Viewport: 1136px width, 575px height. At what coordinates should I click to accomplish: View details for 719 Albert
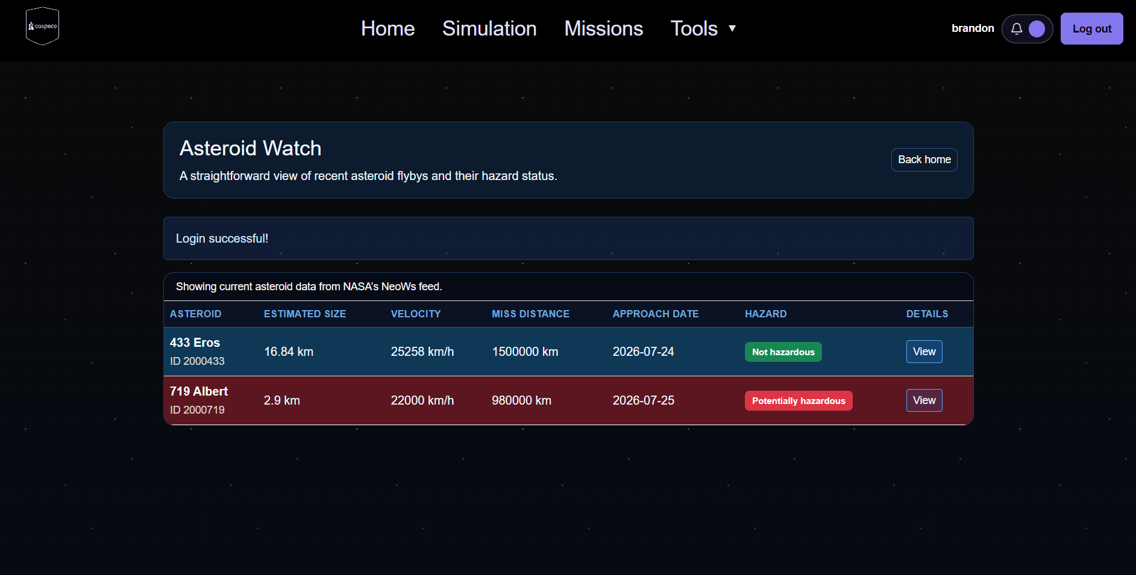coord(924,400)
